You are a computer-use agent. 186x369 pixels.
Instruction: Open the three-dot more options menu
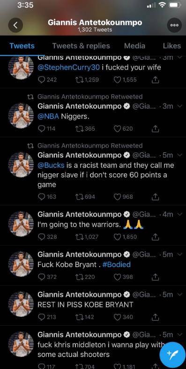point(174,25)
